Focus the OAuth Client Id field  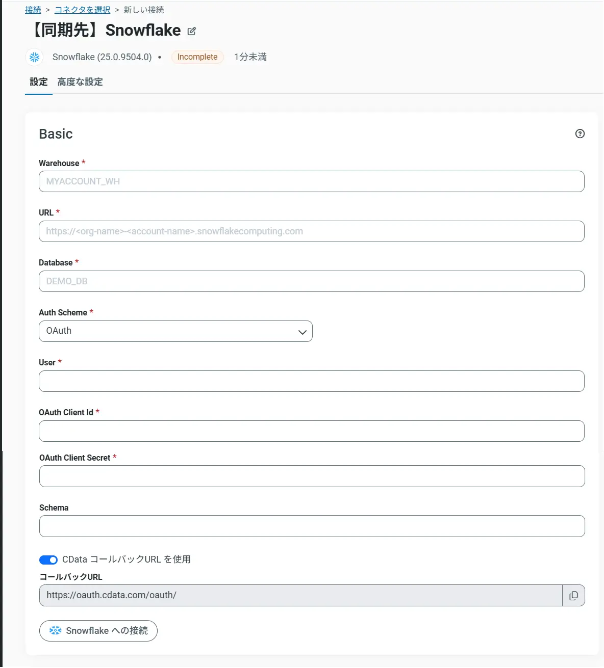311,431
